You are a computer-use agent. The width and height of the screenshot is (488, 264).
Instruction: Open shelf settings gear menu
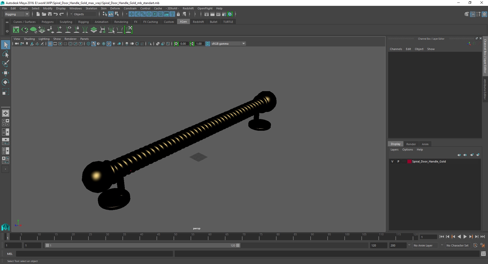7,31
